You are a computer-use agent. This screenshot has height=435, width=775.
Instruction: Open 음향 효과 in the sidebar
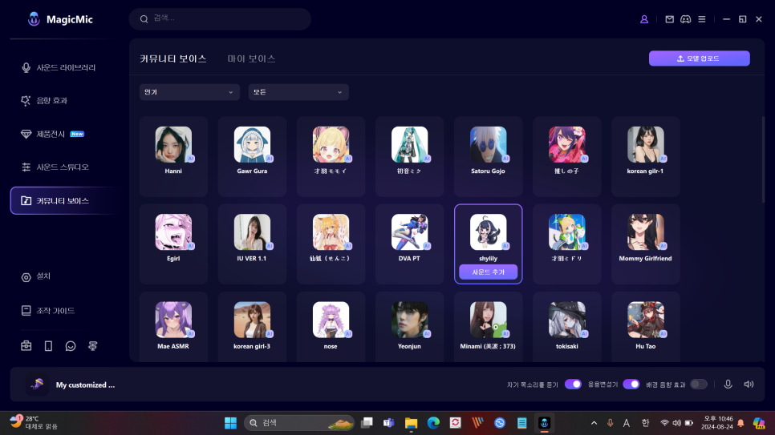click(x=44, y=101)
